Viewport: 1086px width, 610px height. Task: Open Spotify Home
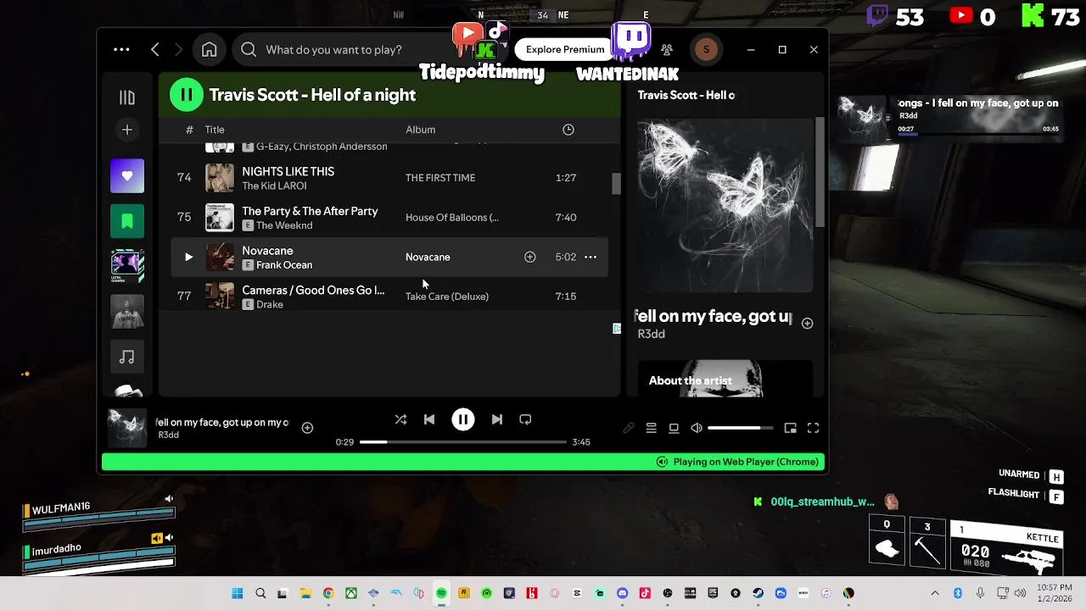coord(209,50)
